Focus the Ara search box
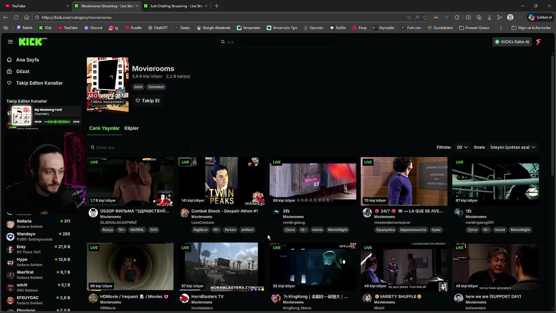 278,42
